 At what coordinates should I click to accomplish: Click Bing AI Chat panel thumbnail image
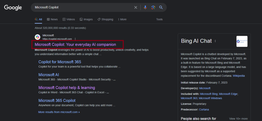pos(242,41)
